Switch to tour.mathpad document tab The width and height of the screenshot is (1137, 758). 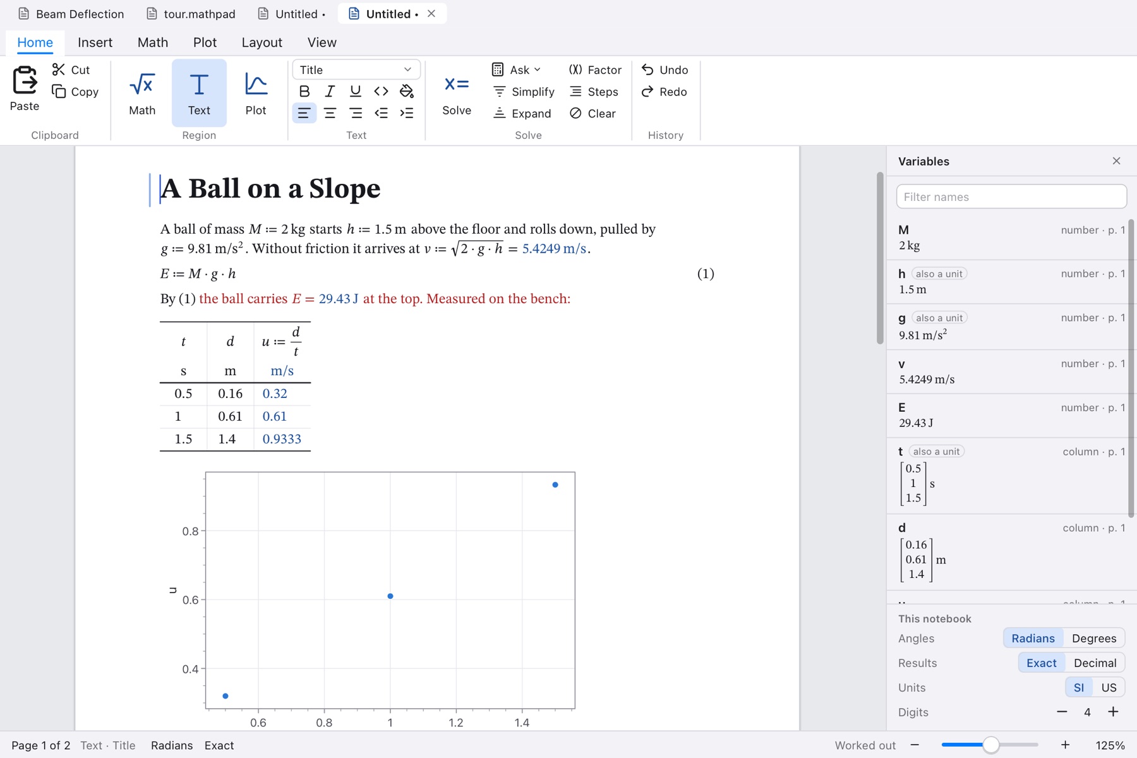(191, 14)
